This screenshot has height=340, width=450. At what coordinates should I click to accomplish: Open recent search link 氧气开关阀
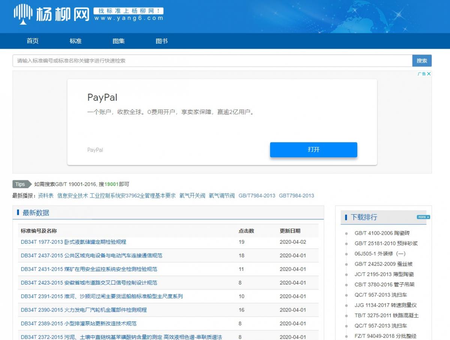tap(192, 195)
